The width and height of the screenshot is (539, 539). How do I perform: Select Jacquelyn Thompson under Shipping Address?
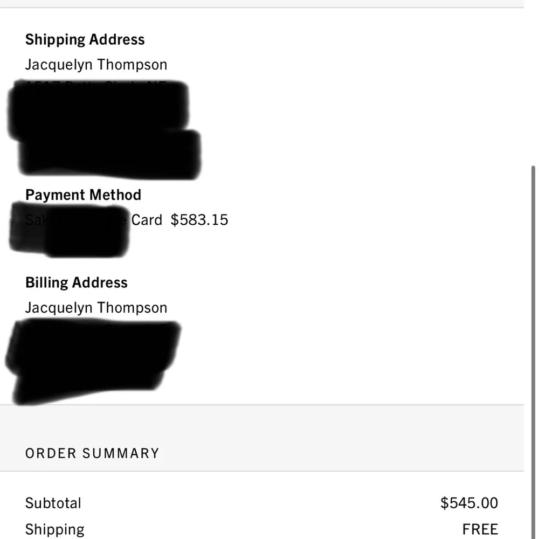click(x=96, y=65)
